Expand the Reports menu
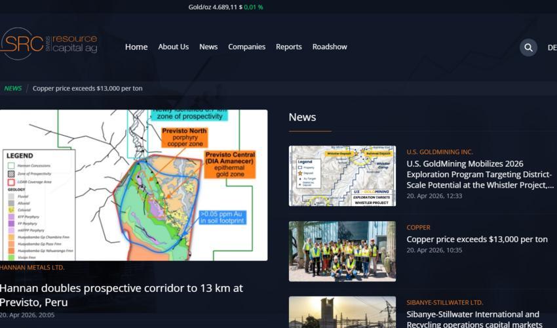 288,47
